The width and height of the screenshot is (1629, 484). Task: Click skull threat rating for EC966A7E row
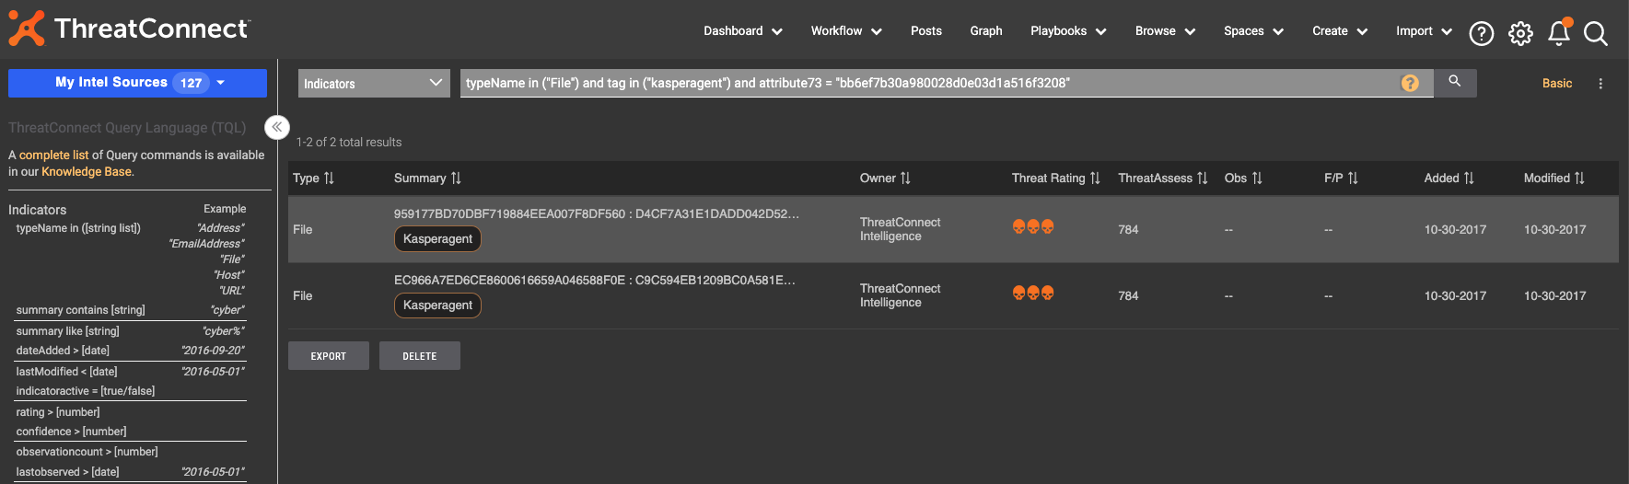pos(1033,293)
